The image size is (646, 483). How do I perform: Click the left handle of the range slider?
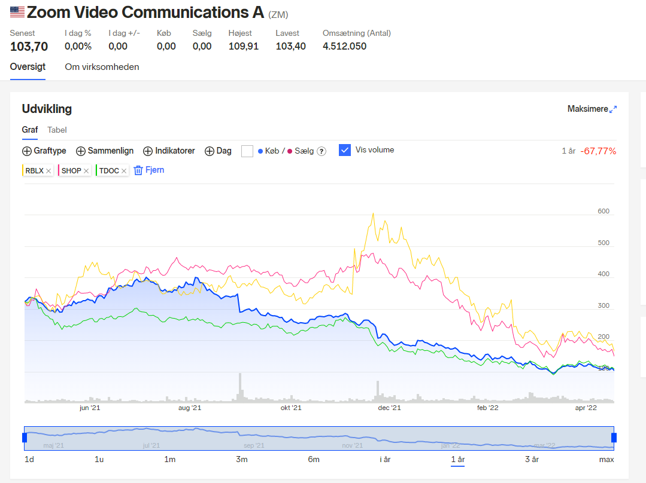pos(25,438)
